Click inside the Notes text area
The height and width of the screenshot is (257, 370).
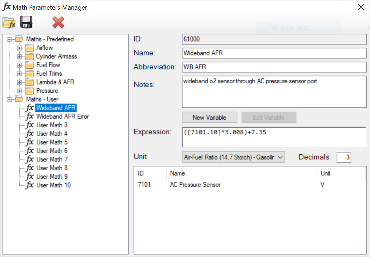click(274, 92)
